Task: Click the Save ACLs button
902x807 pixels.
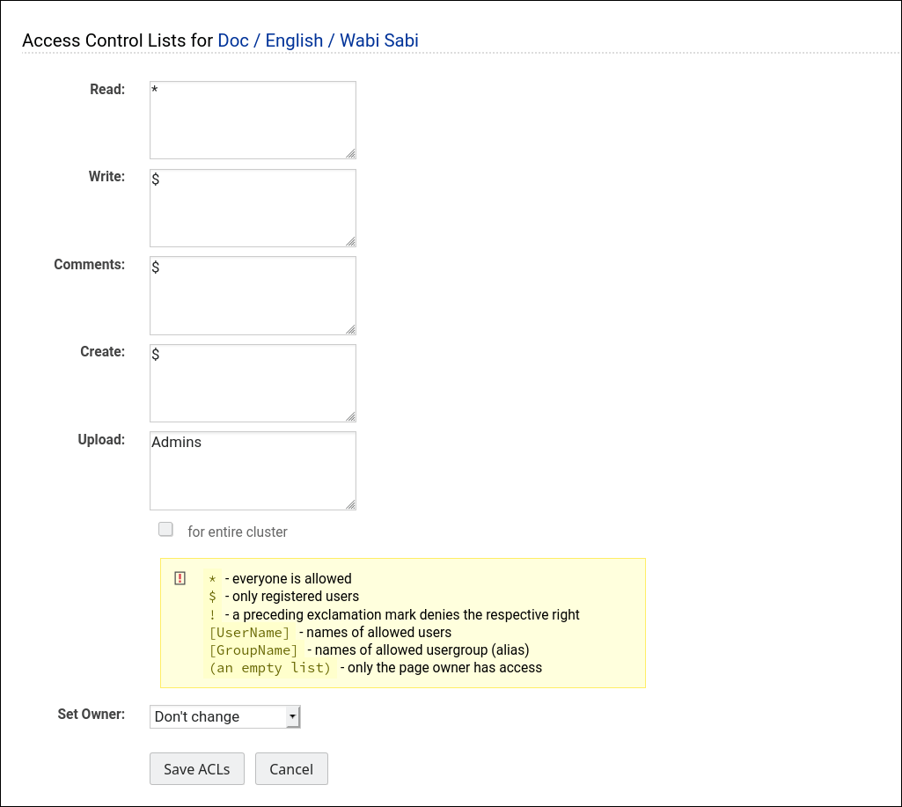Action: point(196,768)
